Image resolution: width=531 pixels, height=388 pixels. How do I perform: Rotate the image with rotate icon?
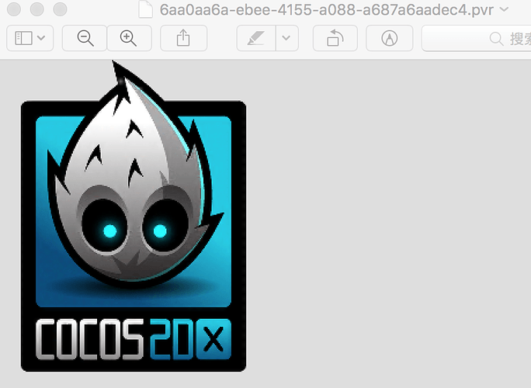tap(335, 38)
